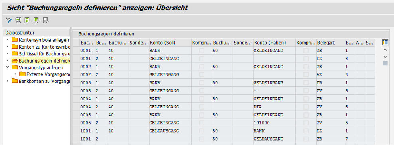Open Buchungsregeln definieren in dialog structure
Image resolution: width=394 pixels, height=145 pixels.
coord(44,61)
